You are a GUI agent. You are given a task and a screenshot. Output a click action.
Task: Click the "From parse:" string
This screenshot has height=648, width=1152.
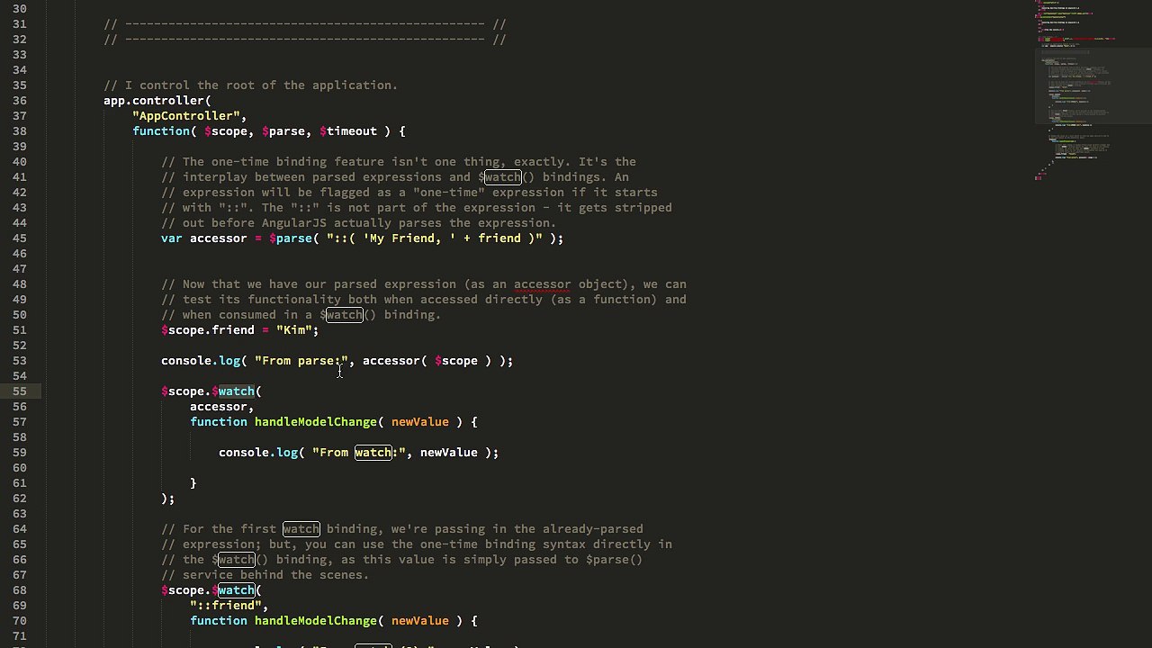301,361
